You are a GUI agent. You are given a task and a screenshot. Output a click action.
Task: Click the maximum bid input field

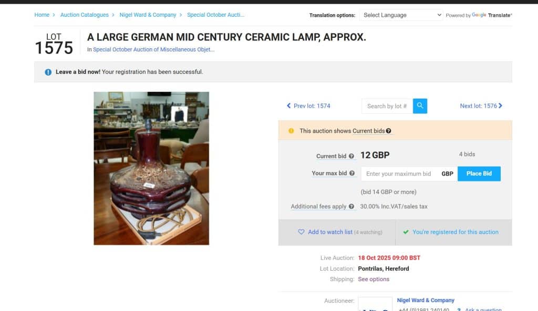(x=399, y=174)
